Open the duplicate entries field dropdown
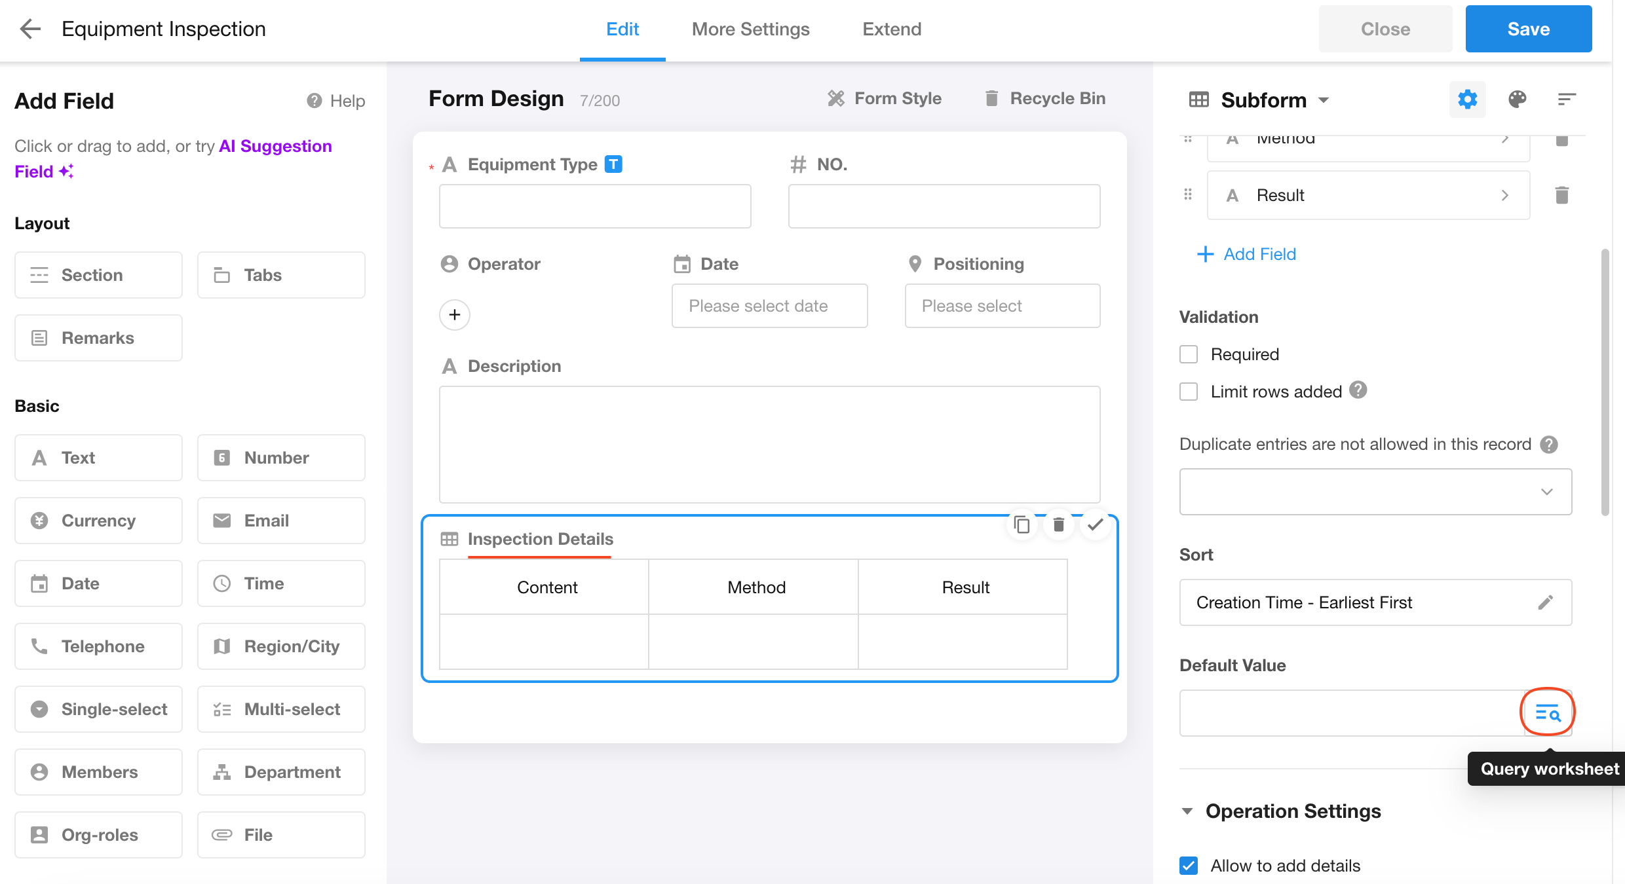This screenshot has height=884, width=1625. point(1375,492)
